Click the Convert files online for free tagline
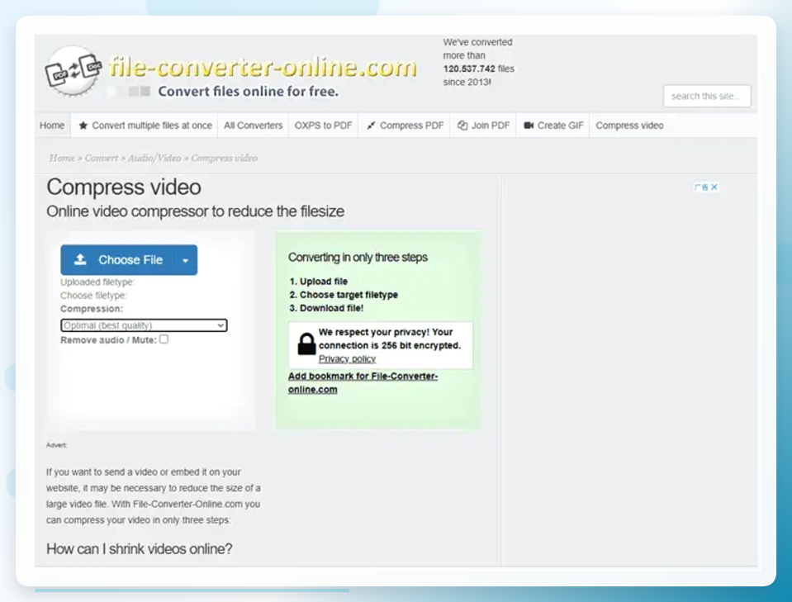The image size is (792, 602). click(248, 92)
